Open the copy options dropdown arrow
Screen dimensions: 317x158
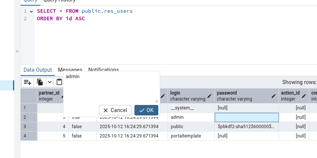[49, 82]
